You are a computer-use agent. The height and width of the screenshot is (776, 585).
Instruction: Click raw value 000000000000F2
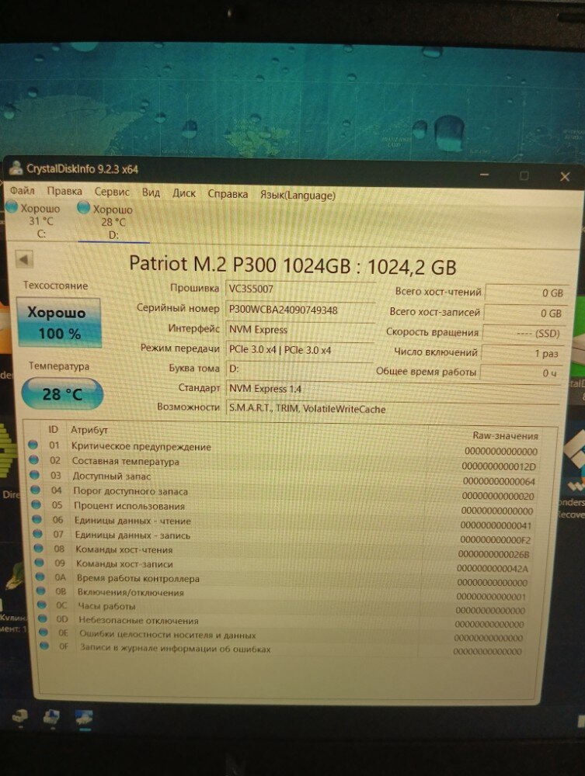pos(495,539)
